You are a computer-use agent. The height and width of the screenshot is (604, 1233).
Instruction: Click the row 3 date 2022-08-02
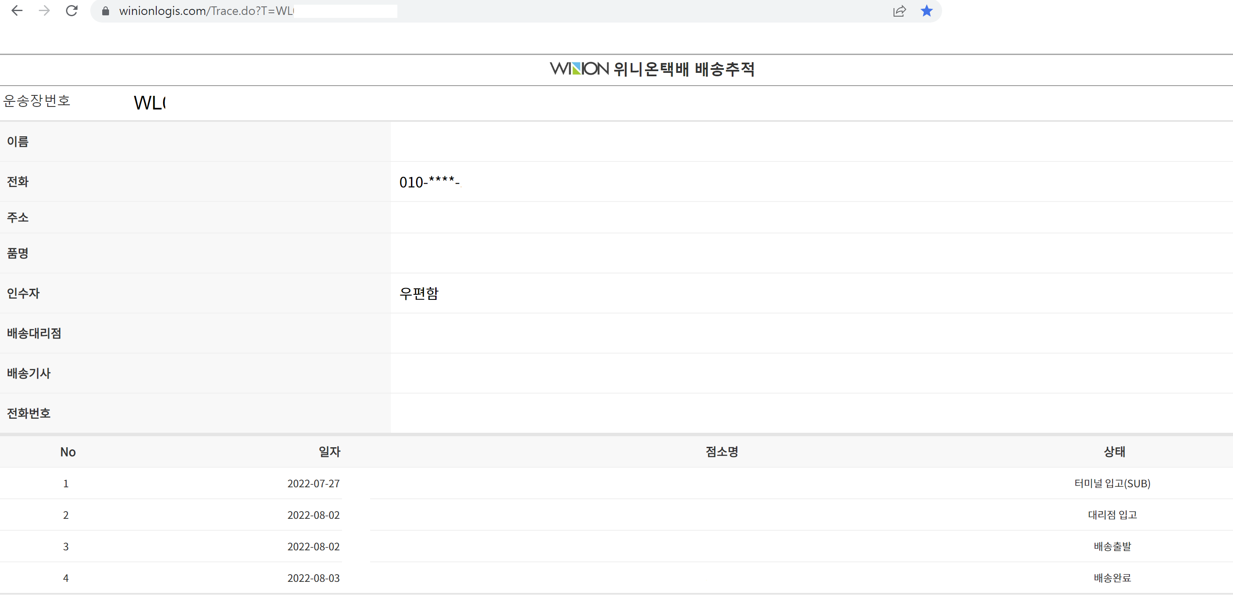coord(313,546)
